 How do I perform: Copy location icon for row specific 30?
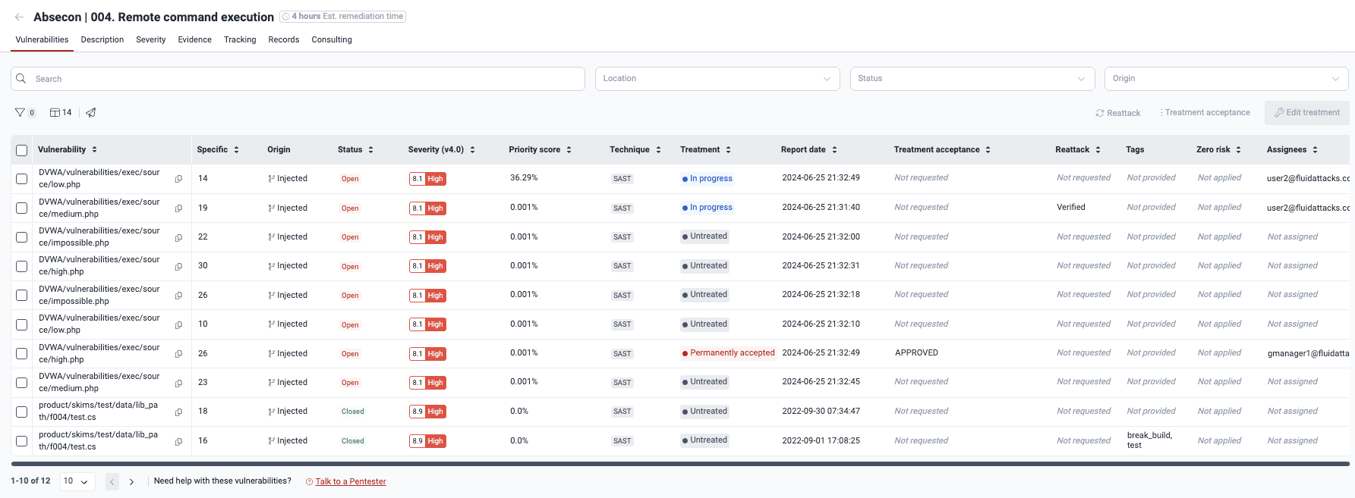178,266
